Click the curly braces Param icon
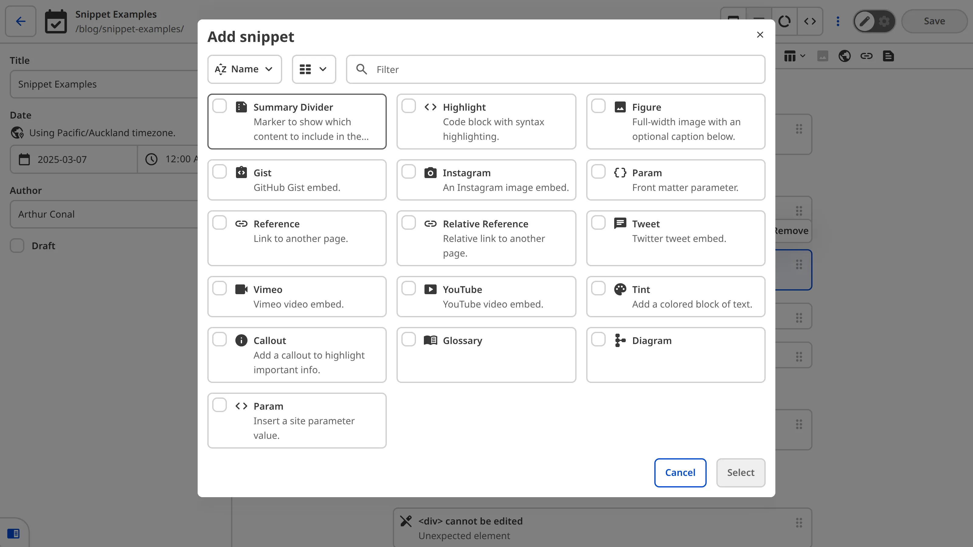The height and width of the screenshot is (547, 973). point(620,173)
